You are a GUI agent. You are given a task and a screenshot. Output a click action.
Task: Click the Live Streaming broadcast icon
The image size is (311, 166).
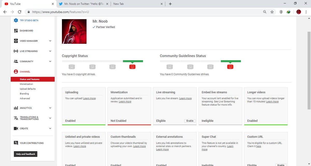pos(16,51)
